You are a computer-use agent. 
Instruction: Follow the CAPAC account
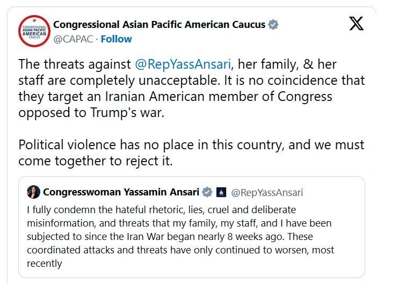pos(116,39)
